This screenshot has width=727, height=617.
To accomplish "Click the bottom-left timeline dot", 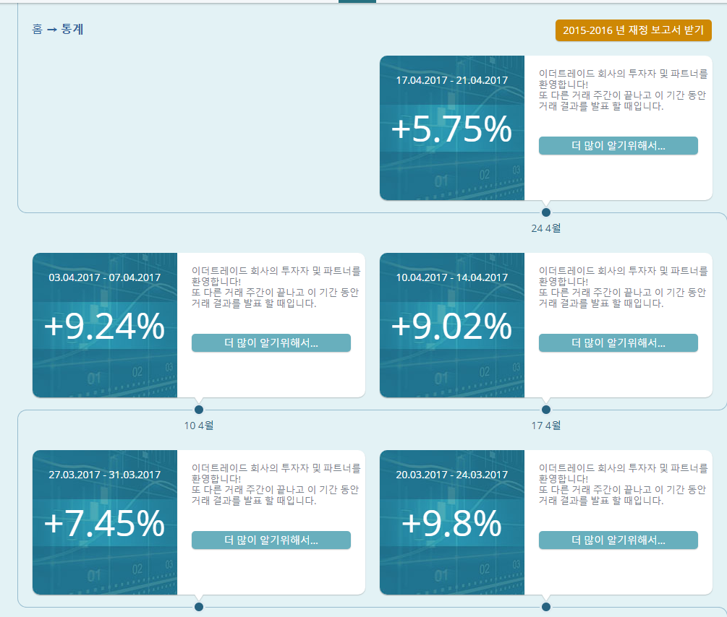I will click(198, 606).
